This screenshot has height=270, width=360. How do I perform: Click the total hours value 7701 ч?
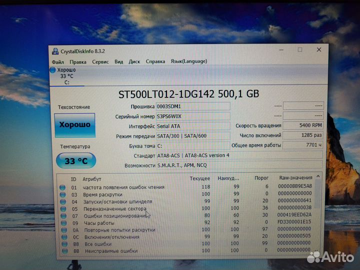click(303, 145)
